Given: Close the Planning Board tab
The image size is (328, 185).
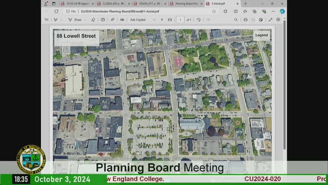Looking at the screenshot, I should click(202, 4).
